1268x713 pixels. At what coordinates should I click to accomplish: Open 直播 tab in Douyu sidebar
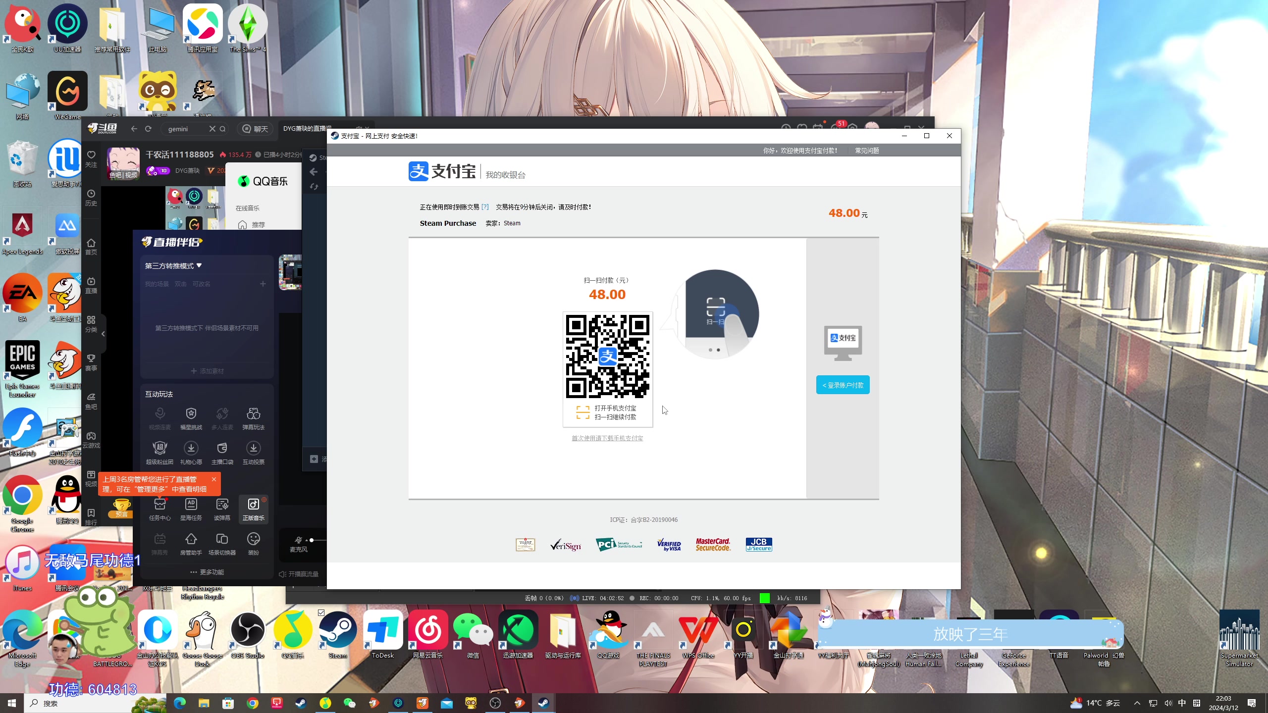pyautogui.click(x=91, y=285)
